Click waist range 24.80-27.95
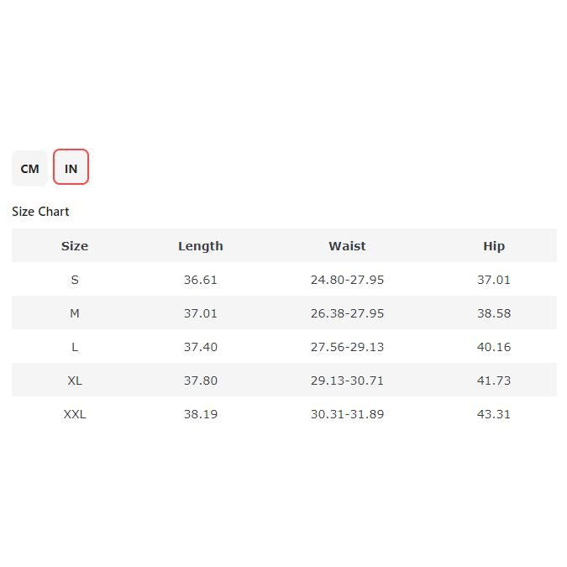This screenshot has height=567, width=567. [x=347, y=280]
